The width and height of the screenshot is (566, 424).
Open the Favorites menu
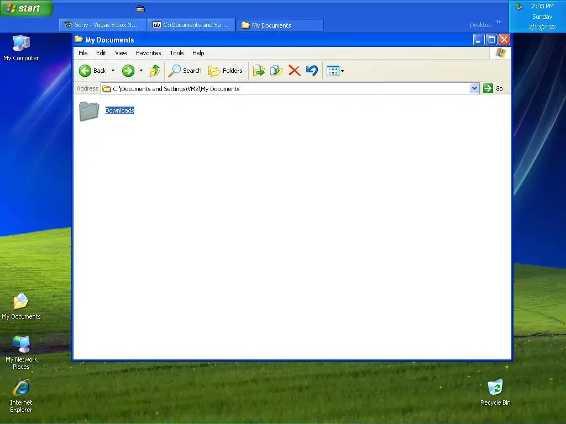(148, 53)
